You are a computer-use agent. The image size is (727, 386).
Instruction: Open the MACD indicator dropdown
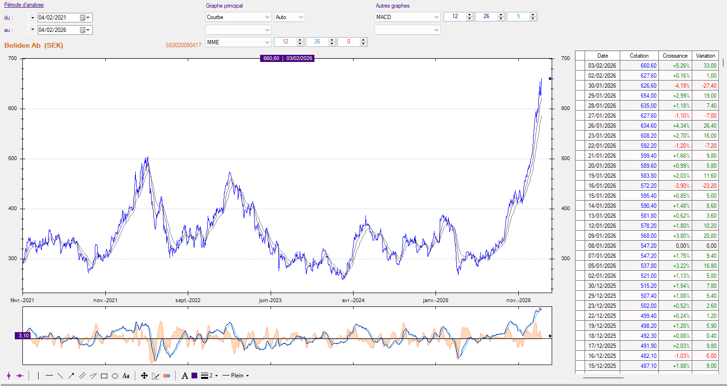coord(407,17)
